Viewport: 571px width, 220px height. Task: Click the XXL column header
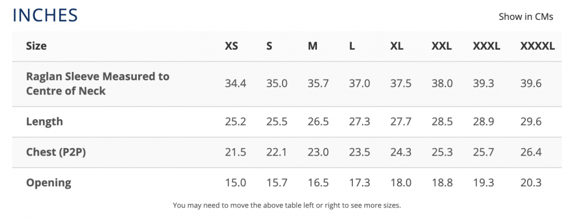point(442,46)
